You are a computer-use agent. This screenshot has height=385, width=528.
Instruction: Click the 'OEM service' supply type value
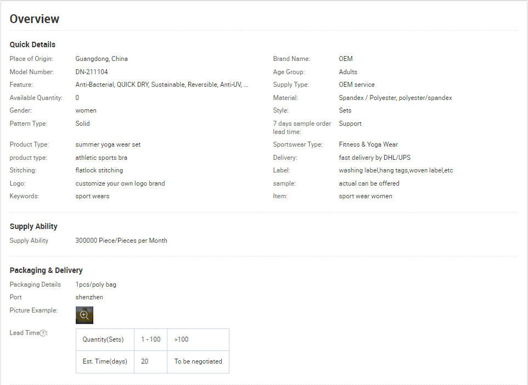[357, 85]
